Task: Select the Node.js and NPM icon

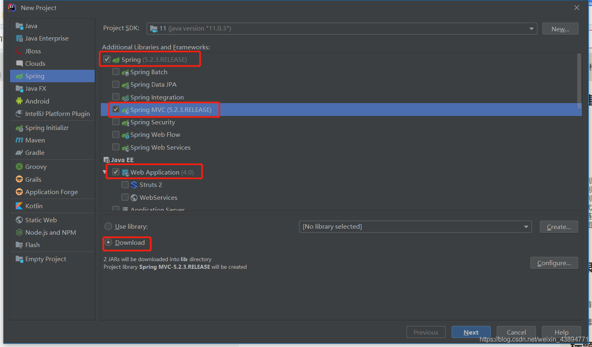Action: 19,232
